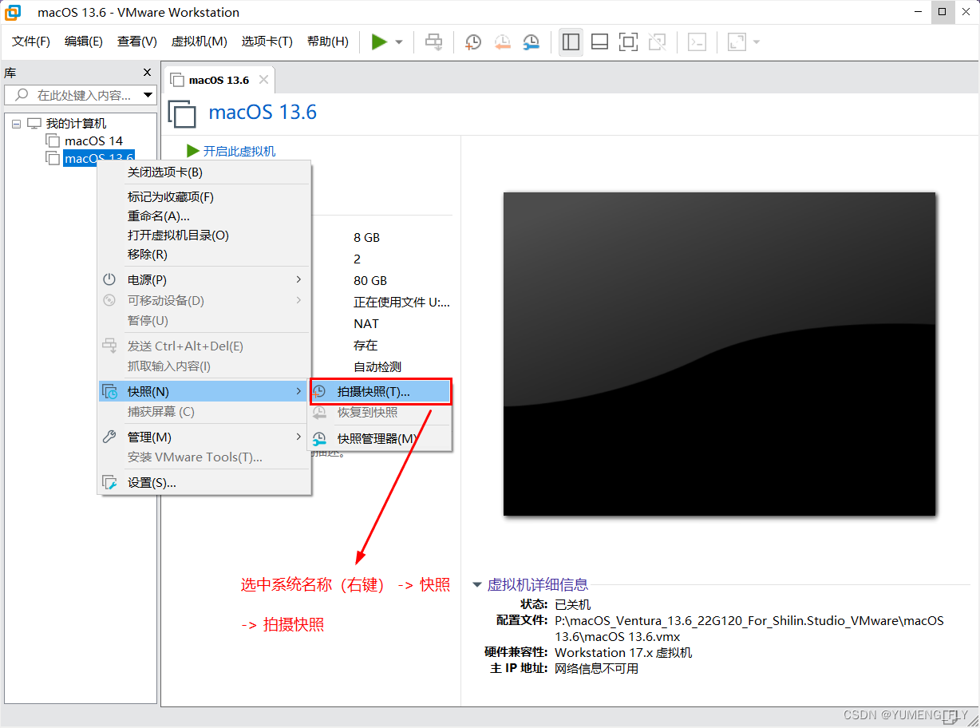Click the large VM icon beside macOS 13.6 heading
This screenshot has width=980, height=728.
[x=182, y=113]
